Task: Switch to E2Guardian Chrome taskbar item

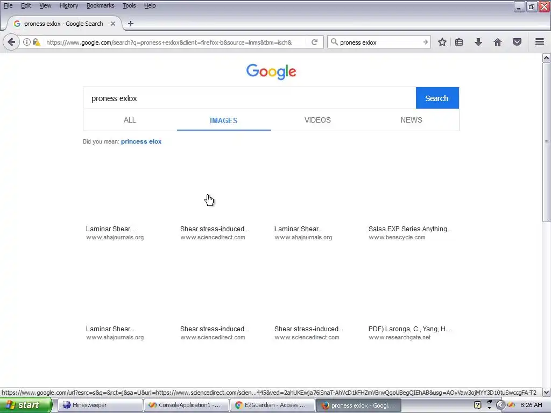Action: 272,405
